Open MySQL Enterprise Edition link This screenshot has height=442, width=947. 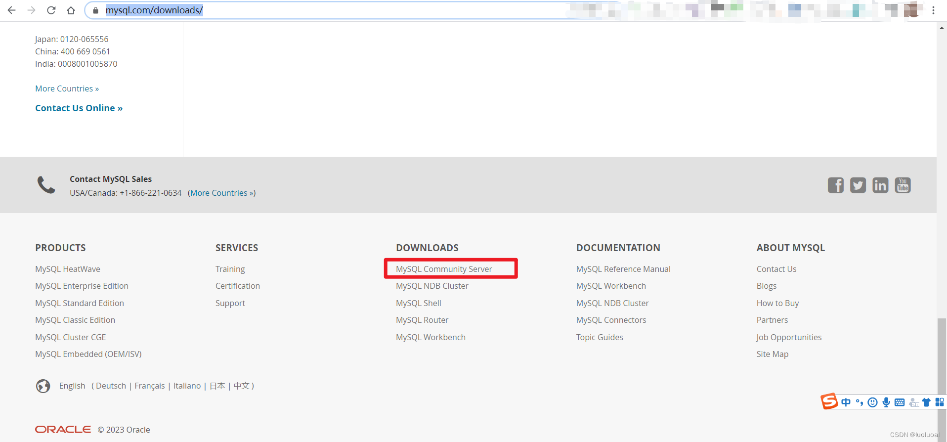[x=82, y=286]
